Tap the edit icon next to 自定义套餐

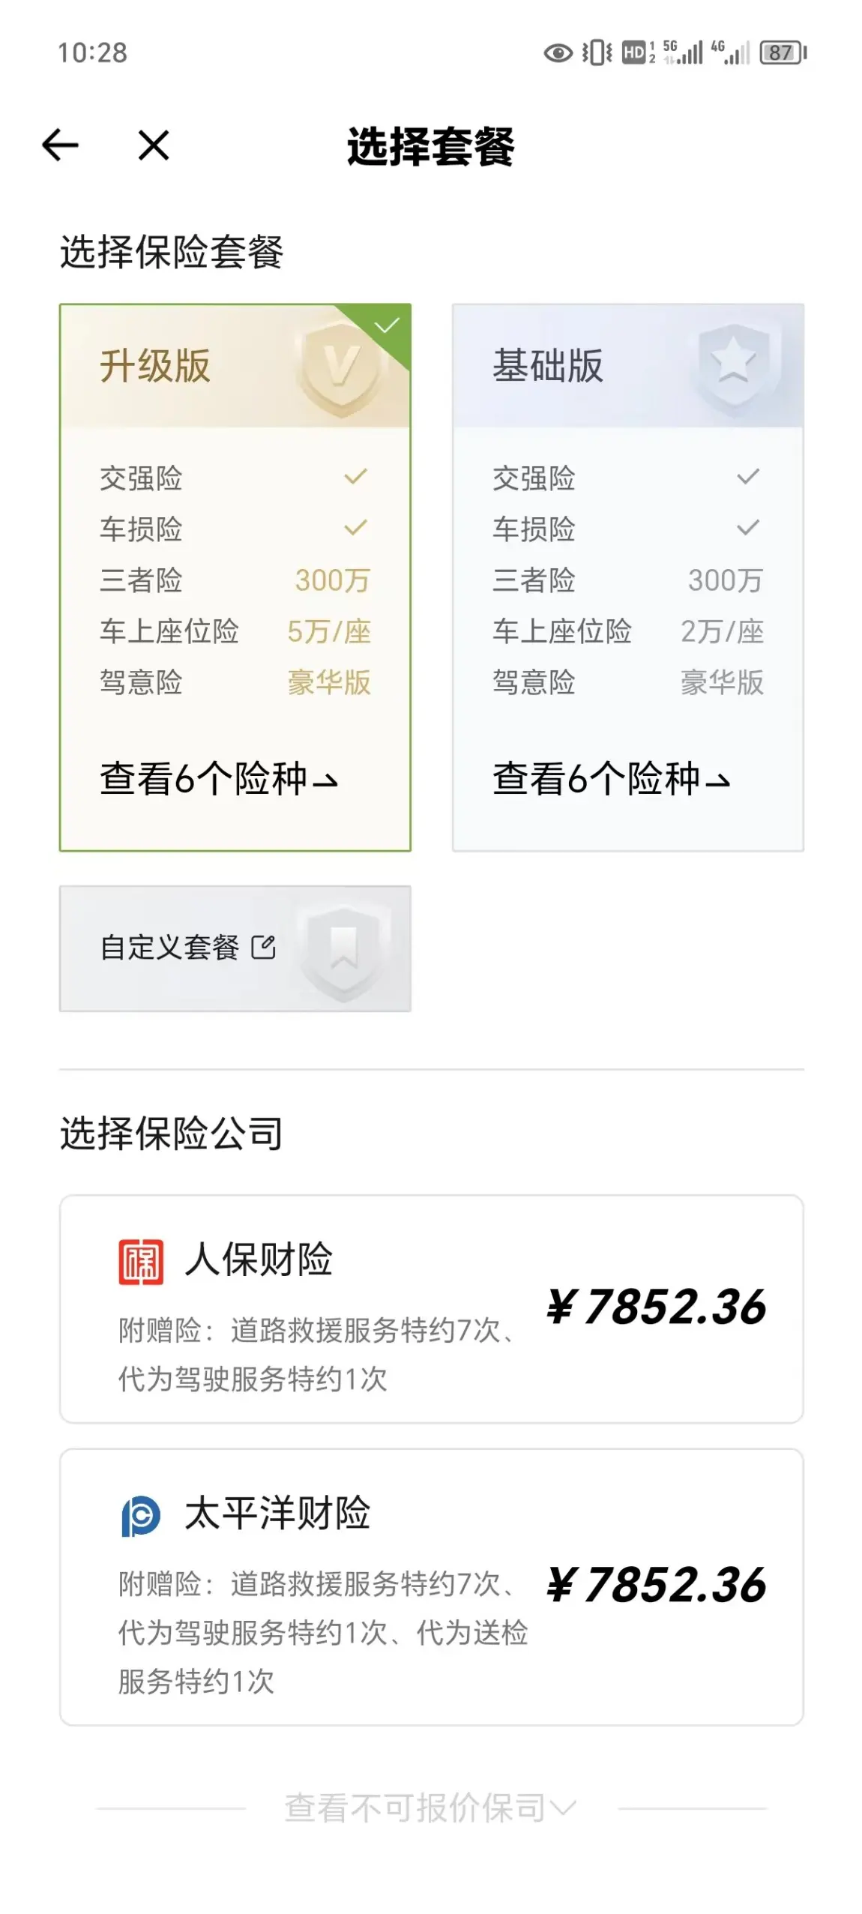[x=263, y=947]
